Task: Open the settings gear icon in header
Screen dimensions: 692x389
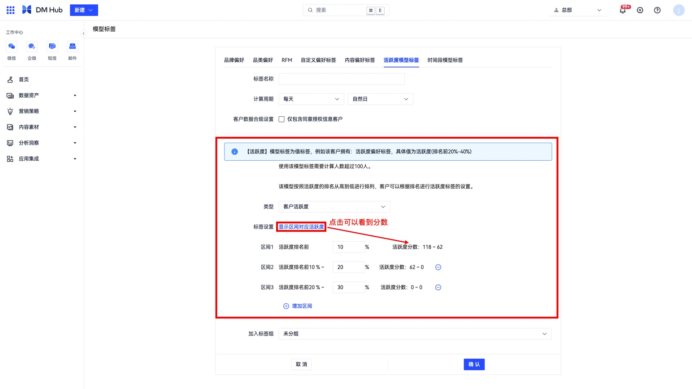Action: click(640, 10)
